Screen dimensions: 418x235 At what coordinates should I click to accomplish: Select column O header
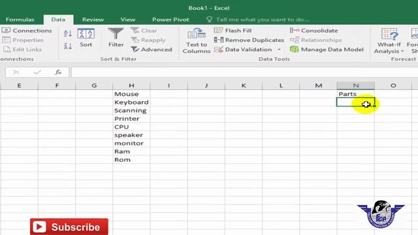(393, 86)
